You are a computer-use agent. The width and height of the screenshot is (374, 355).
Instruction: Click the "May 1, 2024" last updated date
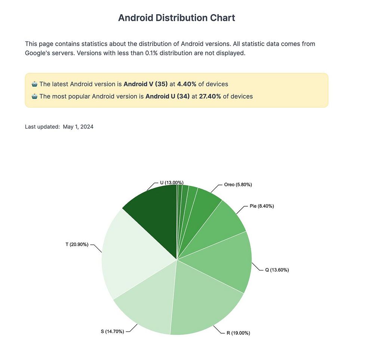pos(78,127)
